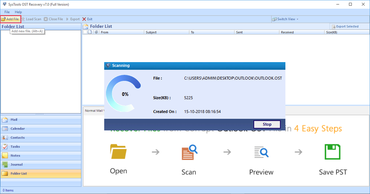Click the Open folder step icon
Image resolution: width=370 pixels, height=194 pixels.
click(x=118, y=151)
